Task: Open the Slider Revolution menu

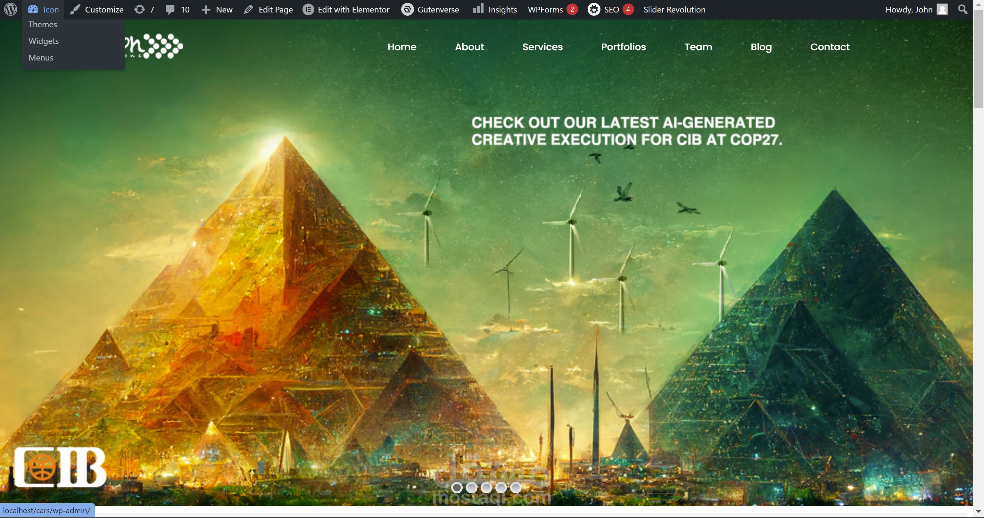Action: click(x=674, y=10)
